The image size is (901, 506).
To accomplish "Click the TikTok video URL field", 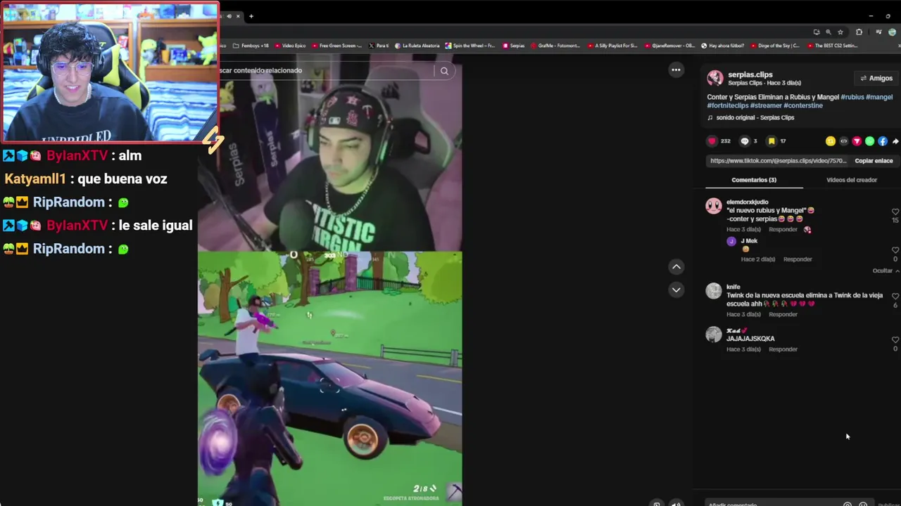I will (778, 161).
